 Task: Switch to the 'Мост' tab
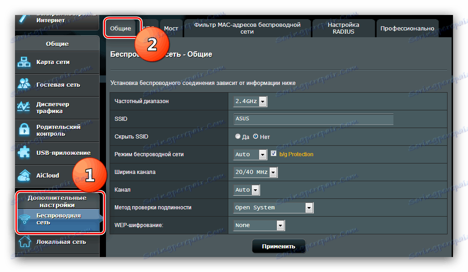point(171,28)
